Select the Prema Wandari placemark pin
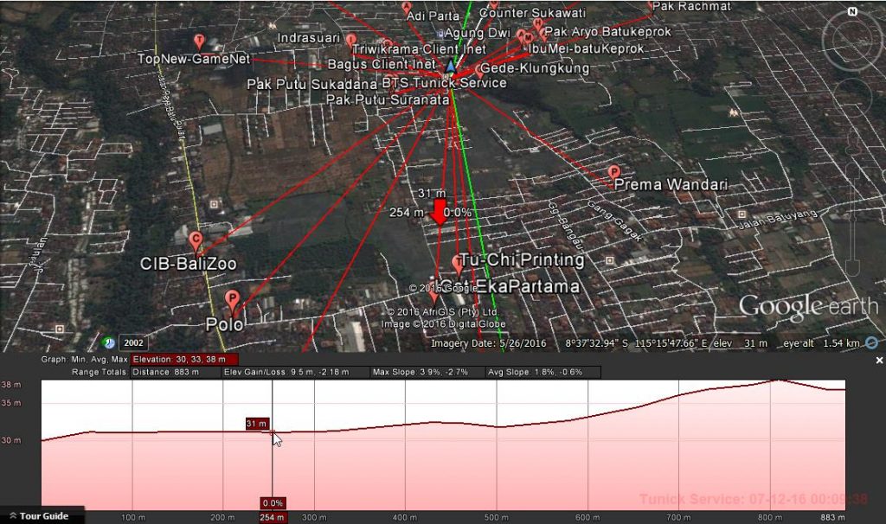This screenshot has height=524, width=886. [x=613, y=173]
